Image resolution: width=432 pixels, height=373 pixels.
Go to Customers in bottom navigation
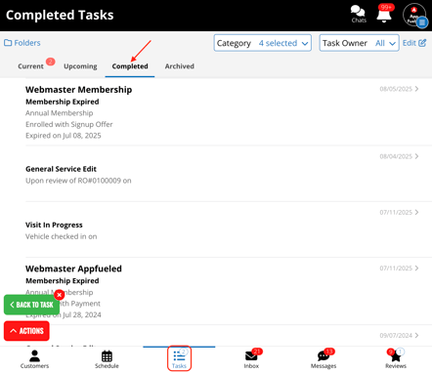[x=34, y=359]
